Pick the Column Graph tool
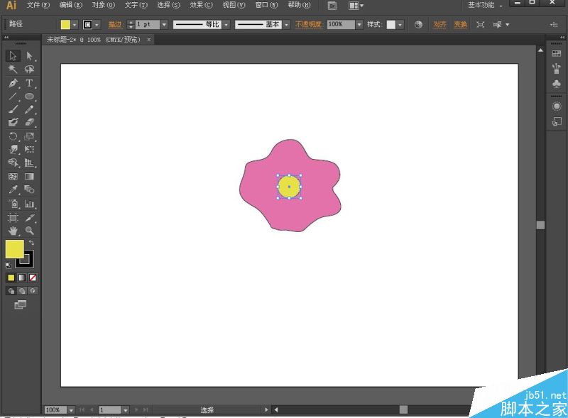The height and width of the screenshot is (418, 568). (29, 204)
